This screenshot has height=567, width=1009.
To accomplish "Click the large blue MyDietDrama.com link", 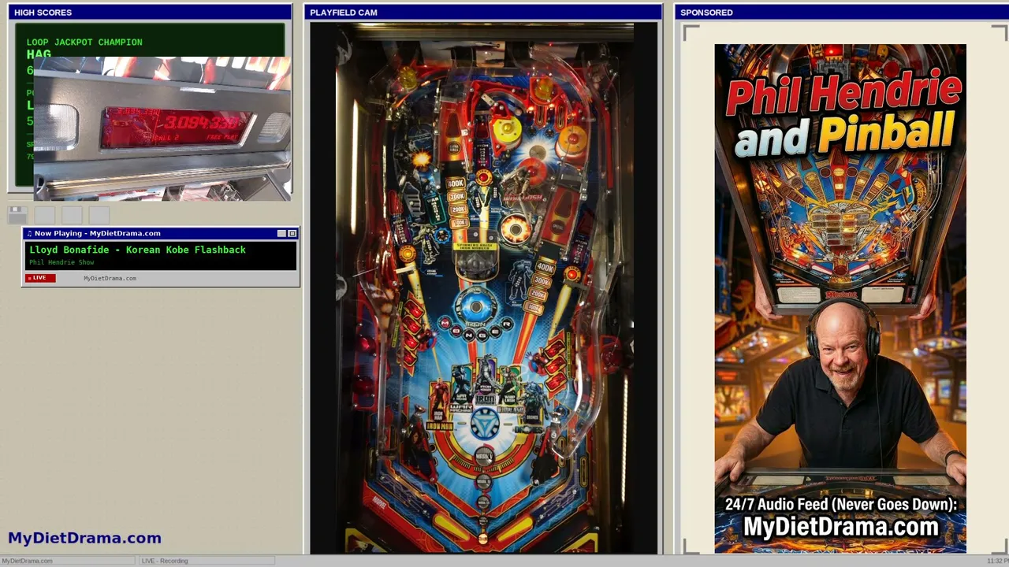I will coord(84,538).
